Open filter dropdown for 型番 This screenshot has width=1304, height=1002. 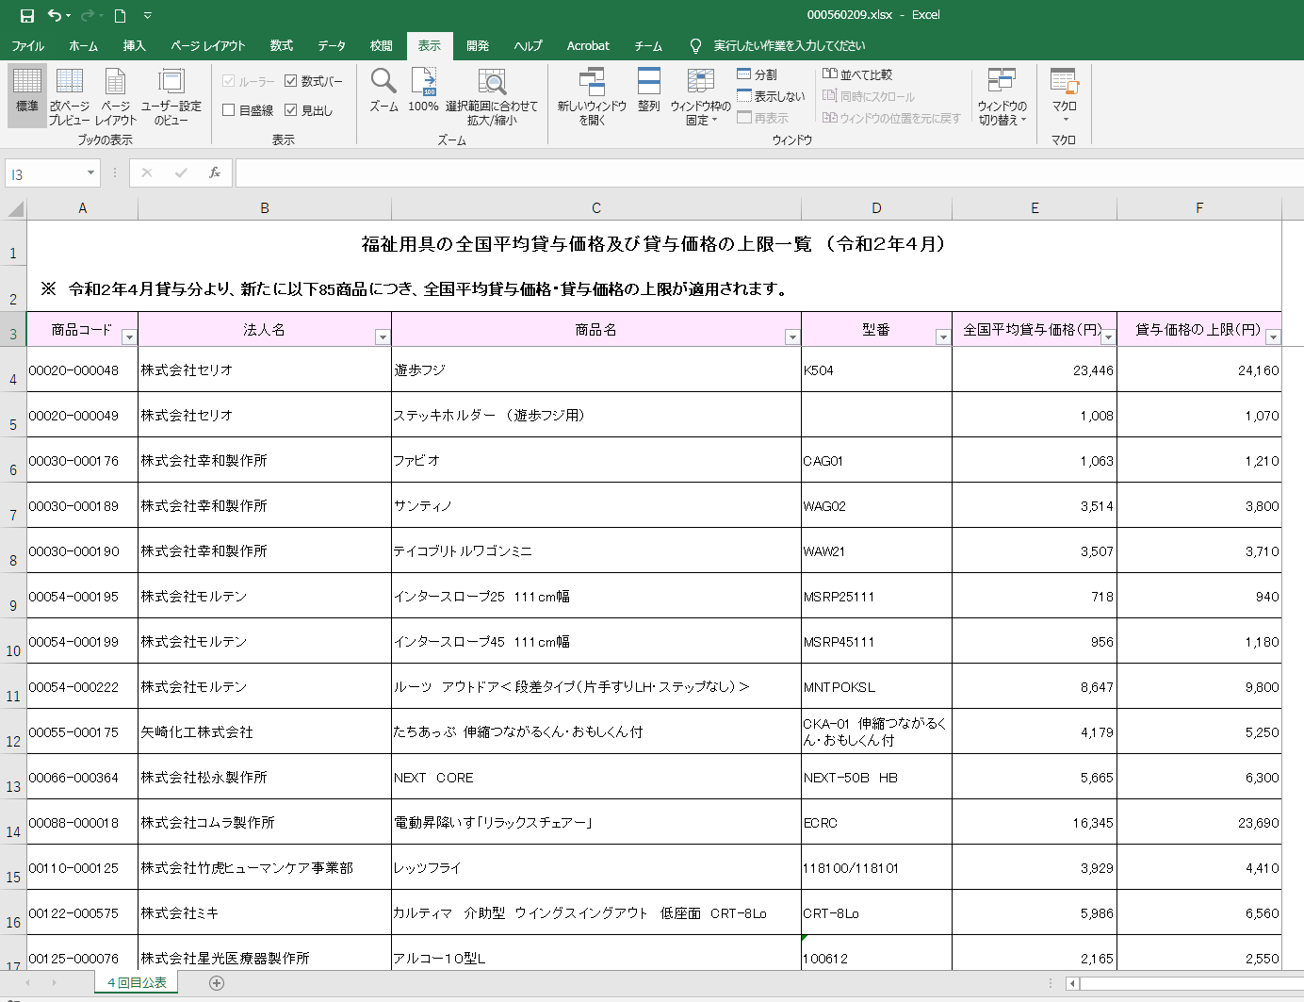pos(943,337)
